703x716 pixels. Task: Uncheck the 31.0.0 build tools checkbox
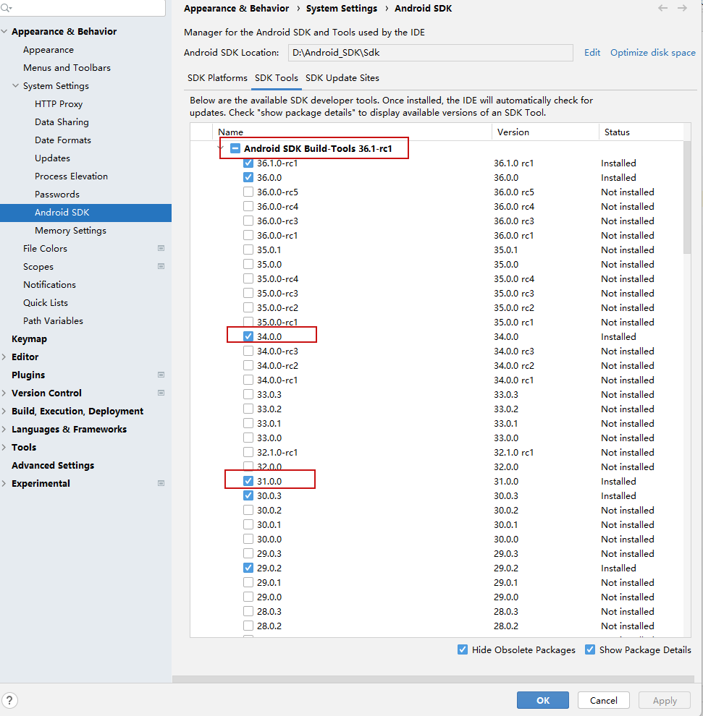pyautogui.click(x=248, y=481)
